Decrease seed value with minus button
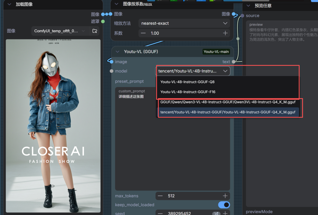The image size is (318, 215). (160, 213)
